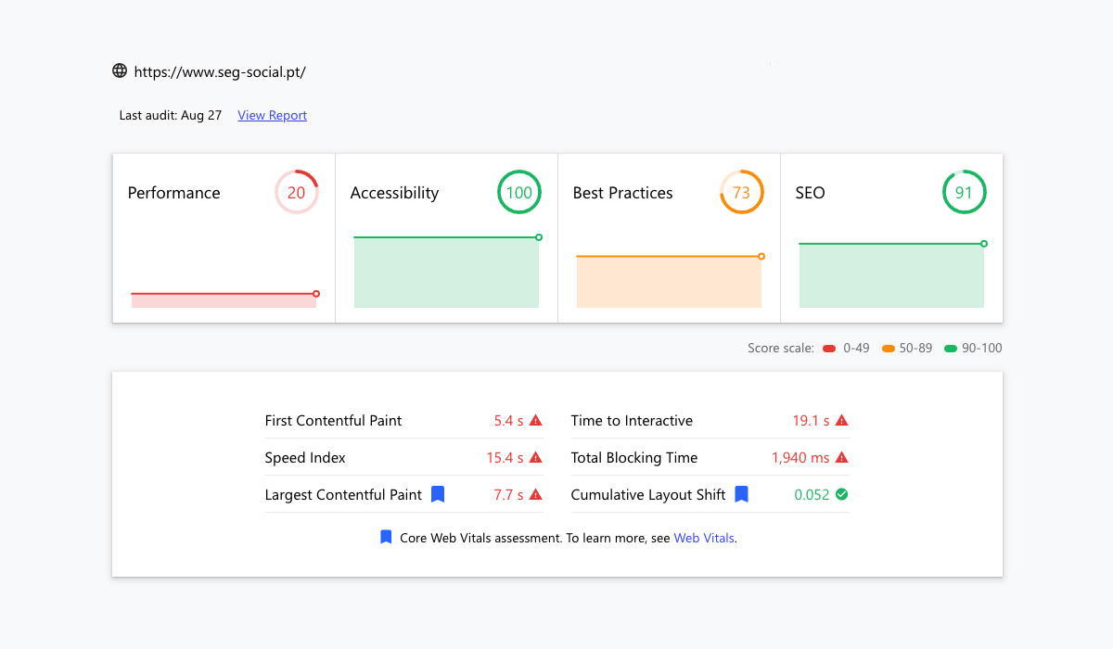Click the Performance score gauge showing 20
The width and height of the screenshot is (1113, 649).
click(297, 193)
